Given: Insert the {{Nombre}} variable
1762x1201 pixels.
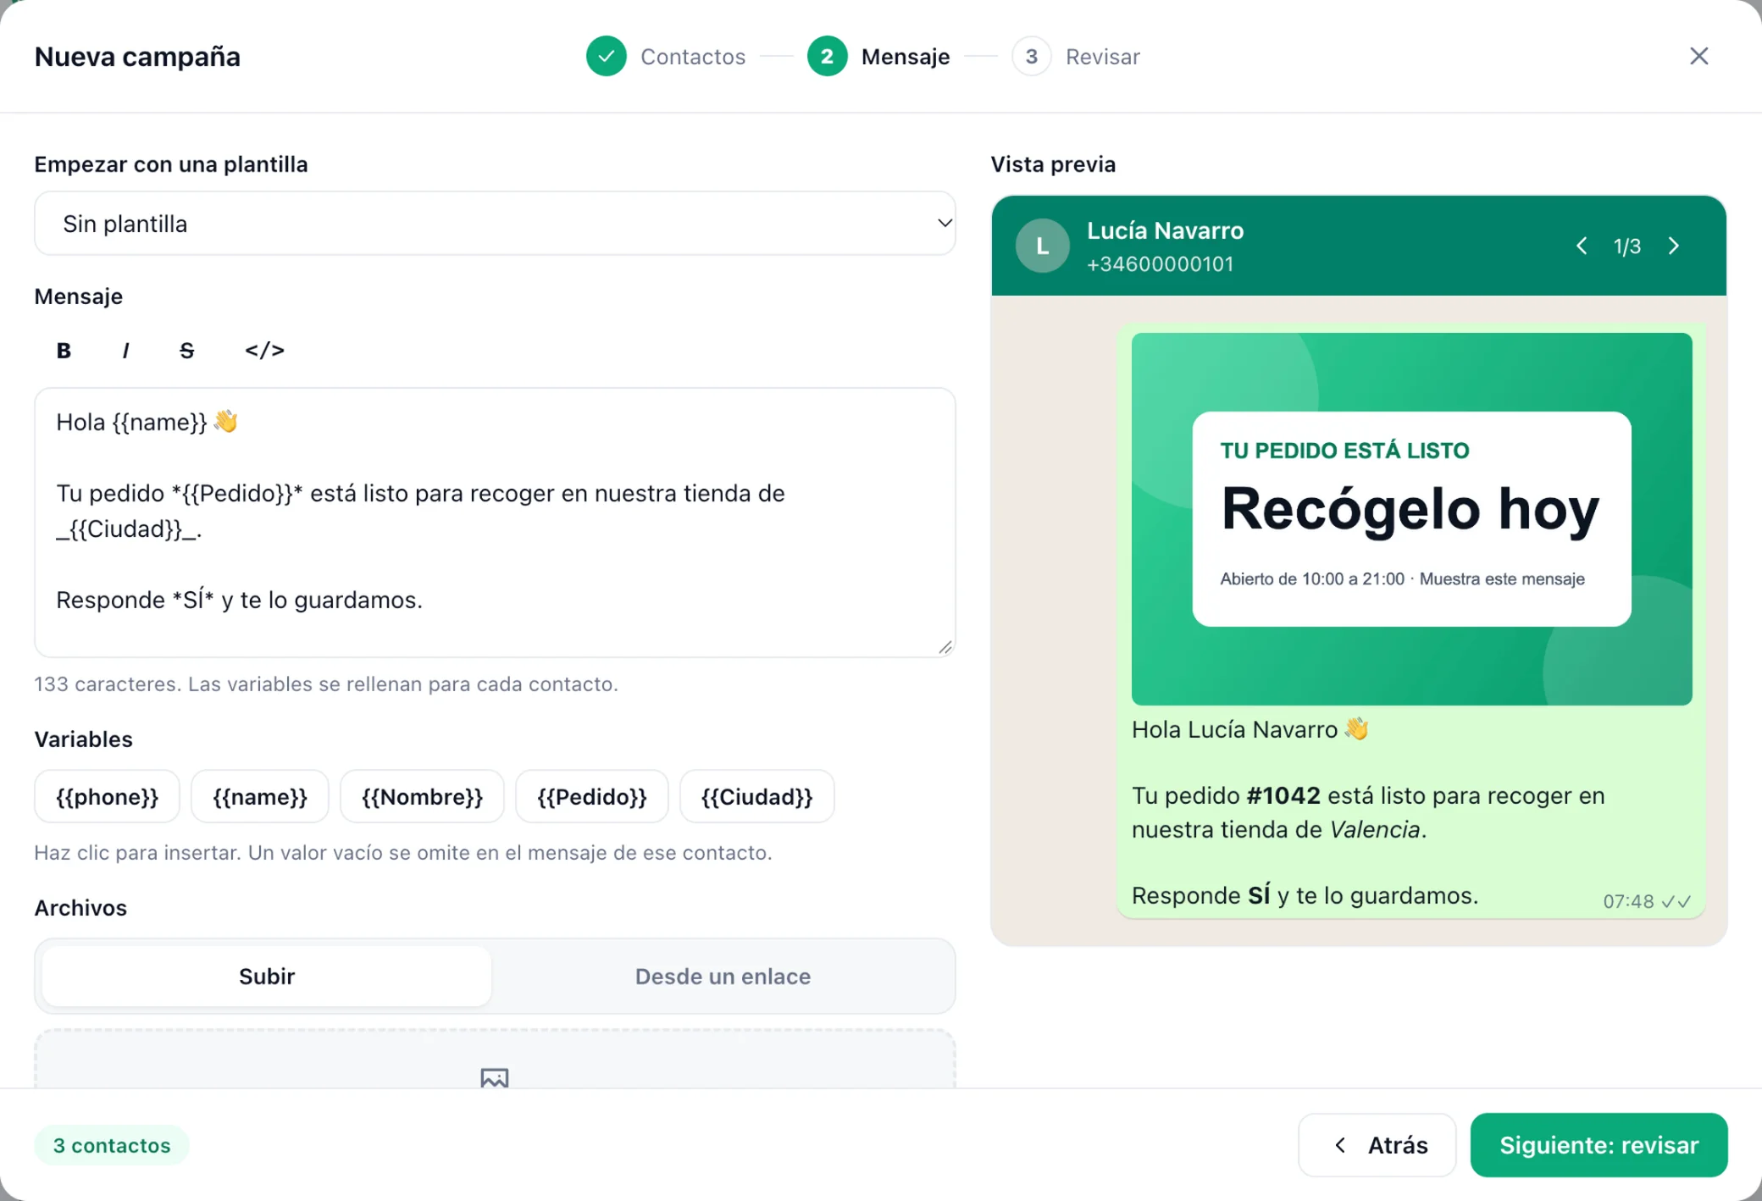Looking at the screenshot, I should (x=422, y=796).
